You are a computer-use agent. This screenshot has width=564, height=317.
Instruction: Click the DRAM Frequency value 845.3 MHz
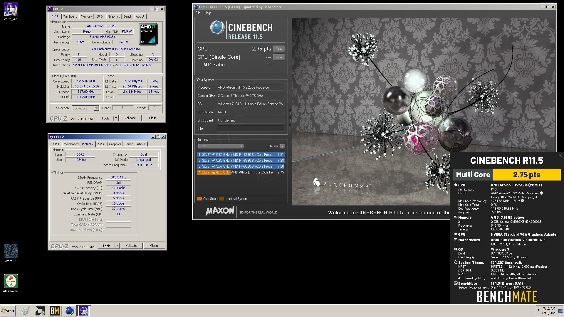pos(118,177)
